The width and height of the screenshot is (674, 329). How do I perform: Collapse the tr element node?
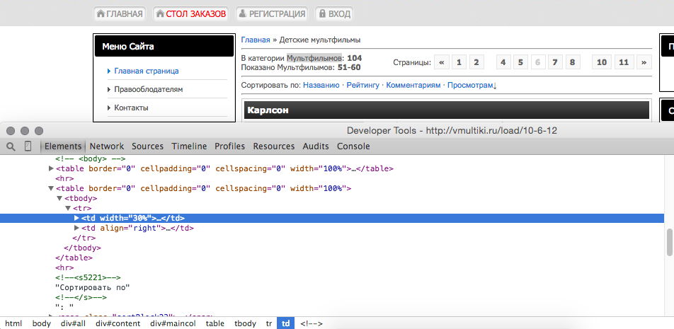pos(68,209)
